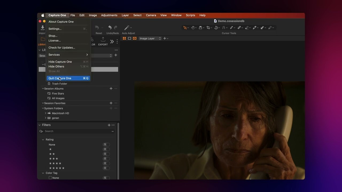The image size is (342, 192).
Task: Select the Rotate straighten cursor tool
Action: click(216, 27)
